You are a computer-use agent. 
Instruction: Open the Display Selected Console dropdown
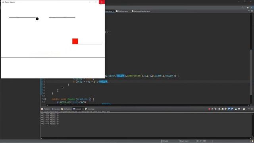point(239,109)
